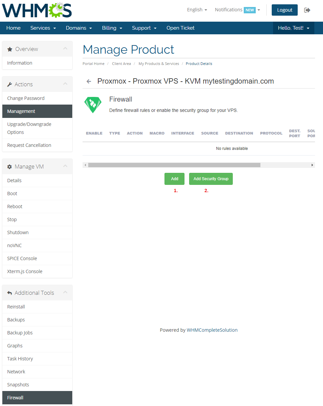Click the DESTINATION column header
This screenshot has width=323, height=406.
(239, 133)
